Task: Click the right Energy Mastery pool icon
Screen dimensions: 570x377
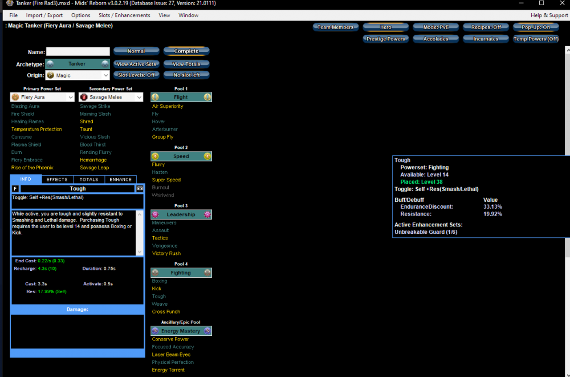Action: [x=207, y=331]
